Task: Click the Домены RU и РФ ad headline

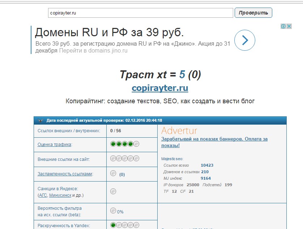Action: click(109, 33)
